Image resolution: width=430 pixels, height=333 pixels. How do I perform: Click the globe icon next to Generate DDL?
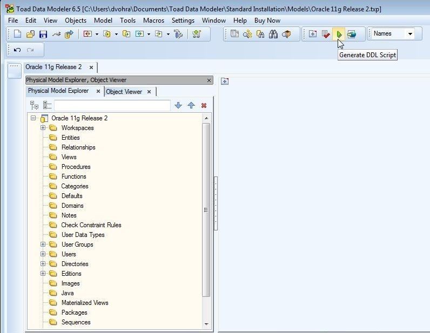click(x=352, y=34)
